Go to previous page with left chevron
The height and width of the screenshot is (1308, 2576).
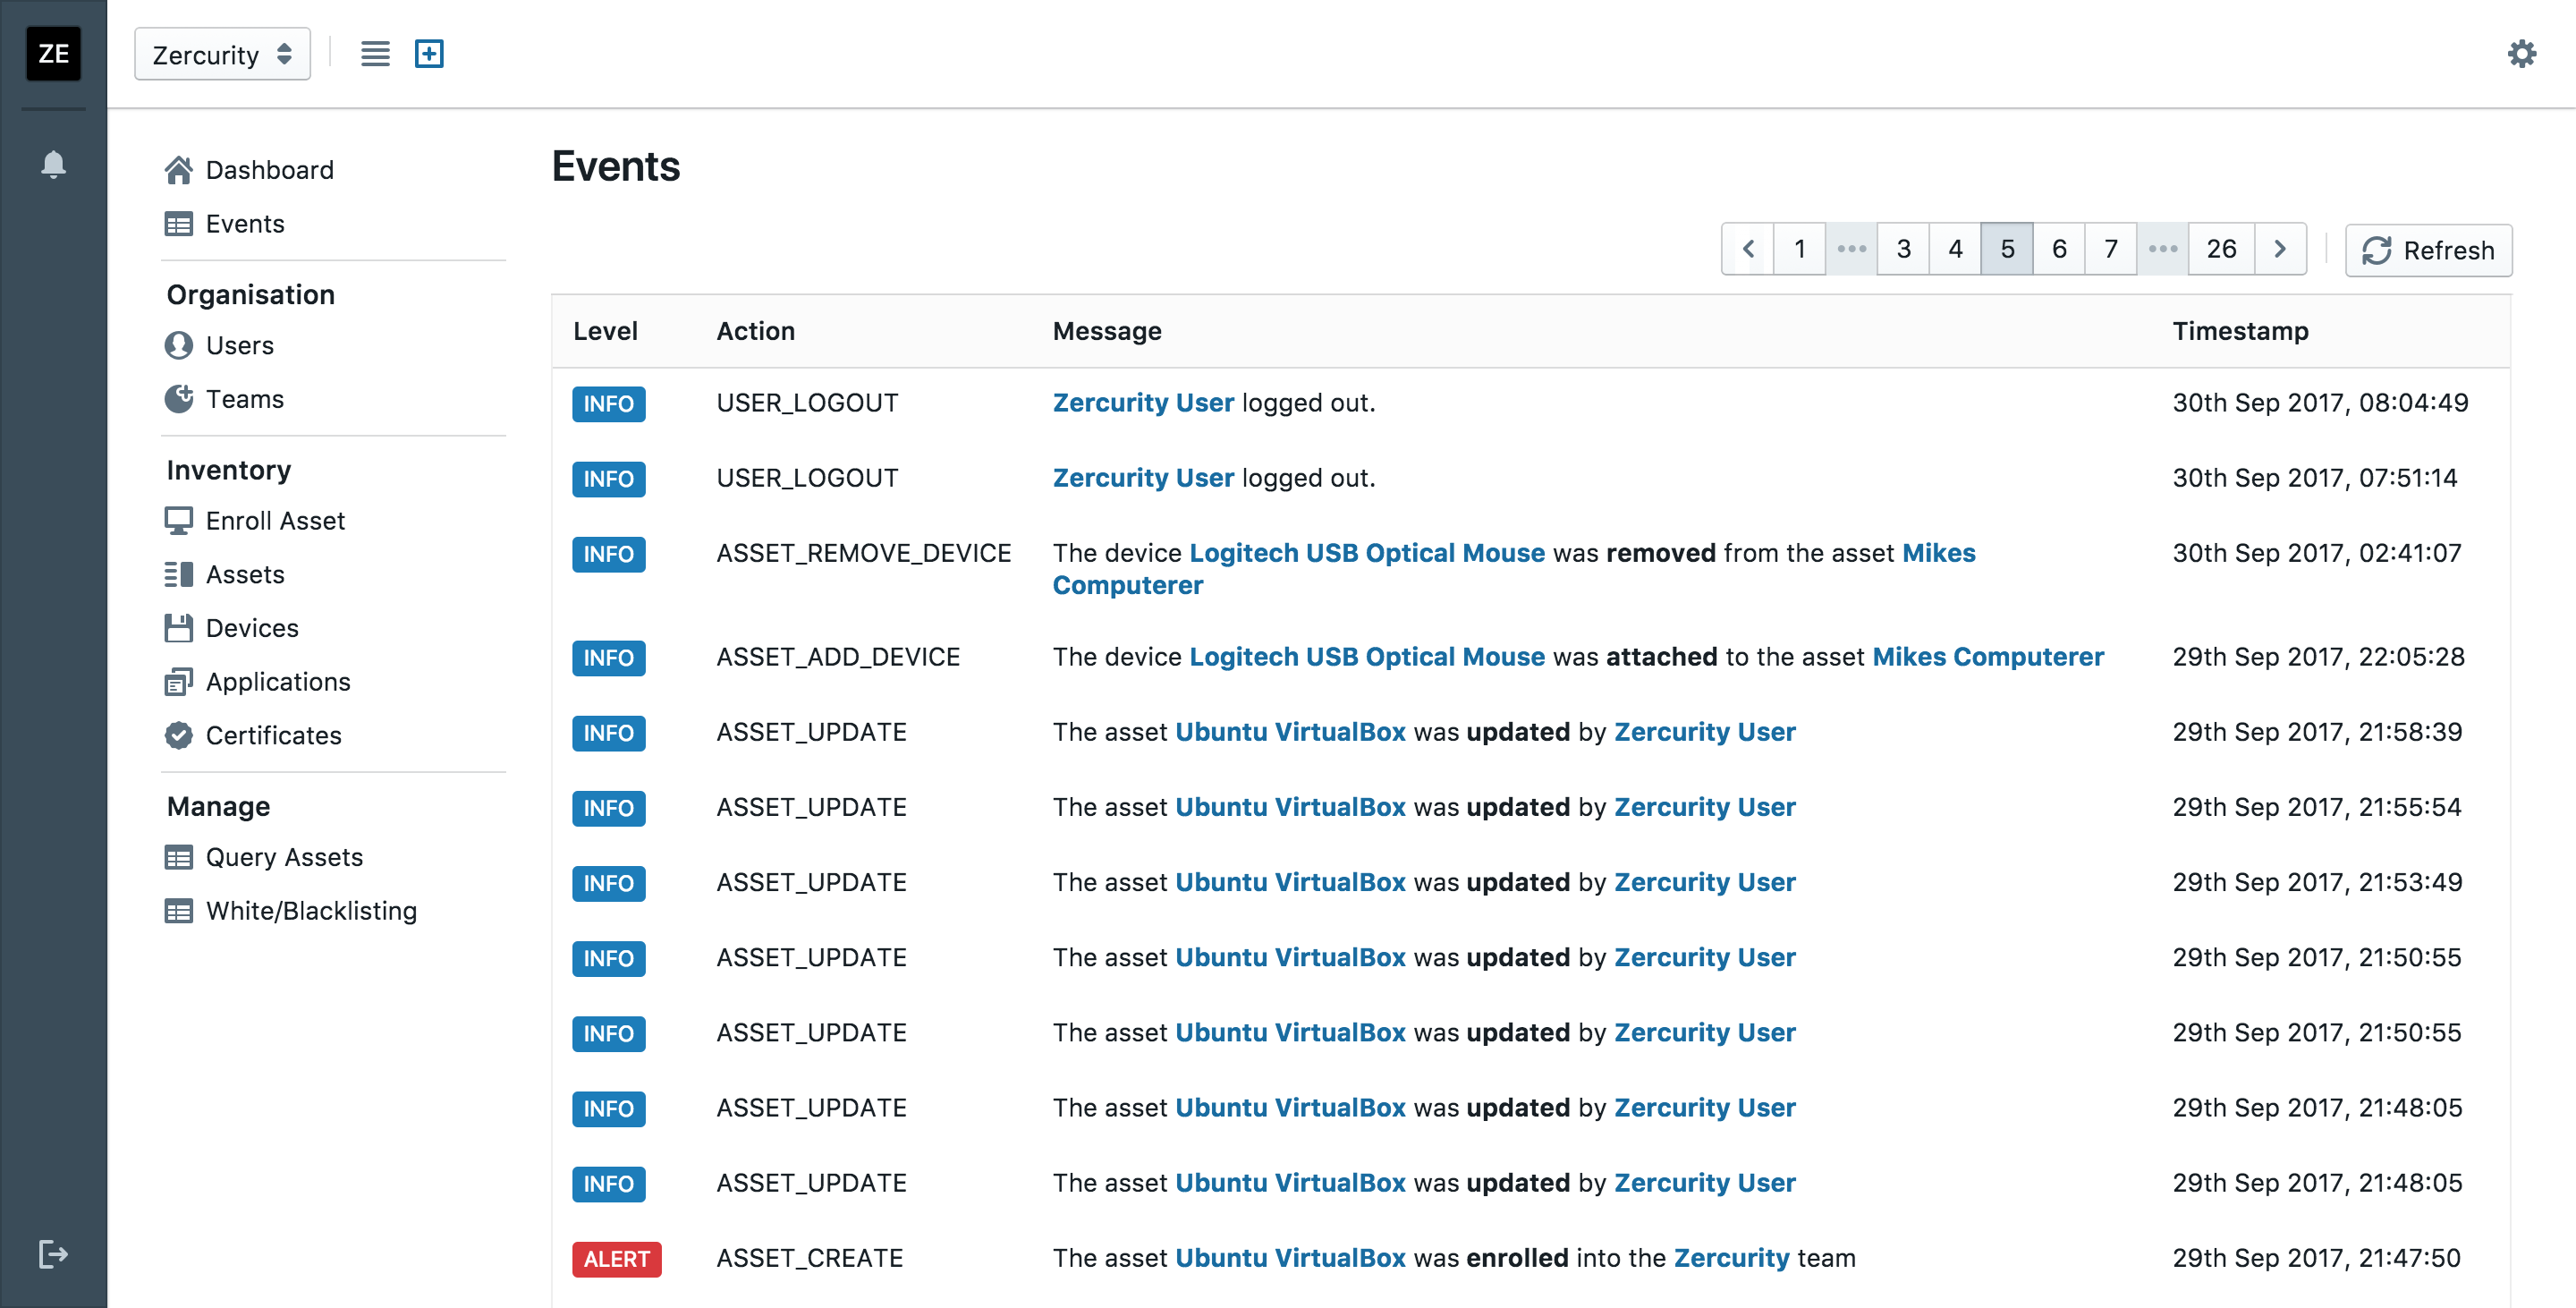coord(1748,249)
